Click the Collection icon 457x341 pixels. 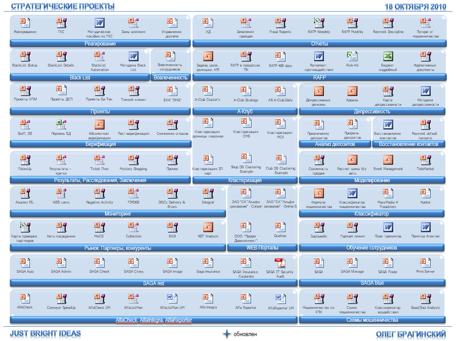(134, 227)
